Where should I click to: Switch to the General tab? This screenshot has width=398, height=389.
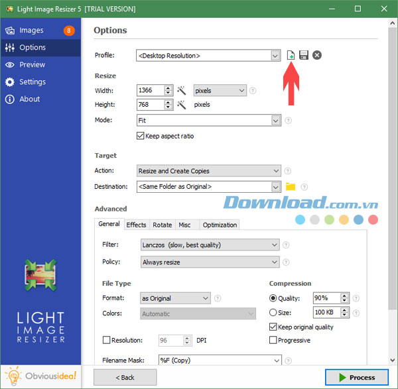tap(109, 224)
